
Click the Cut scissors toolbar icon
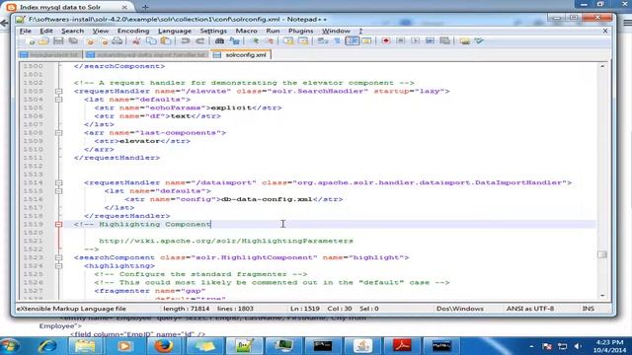(136, 41)
